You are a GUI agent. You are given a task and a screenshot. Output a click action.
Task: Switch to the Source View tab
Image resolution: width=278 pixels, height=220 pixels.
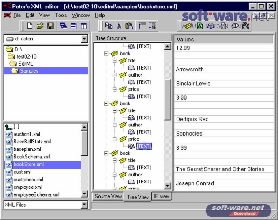coord(108,196)
